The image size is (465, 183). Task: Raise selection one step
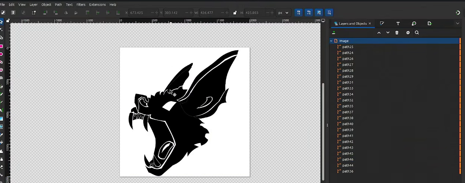[x=98, y=12]
